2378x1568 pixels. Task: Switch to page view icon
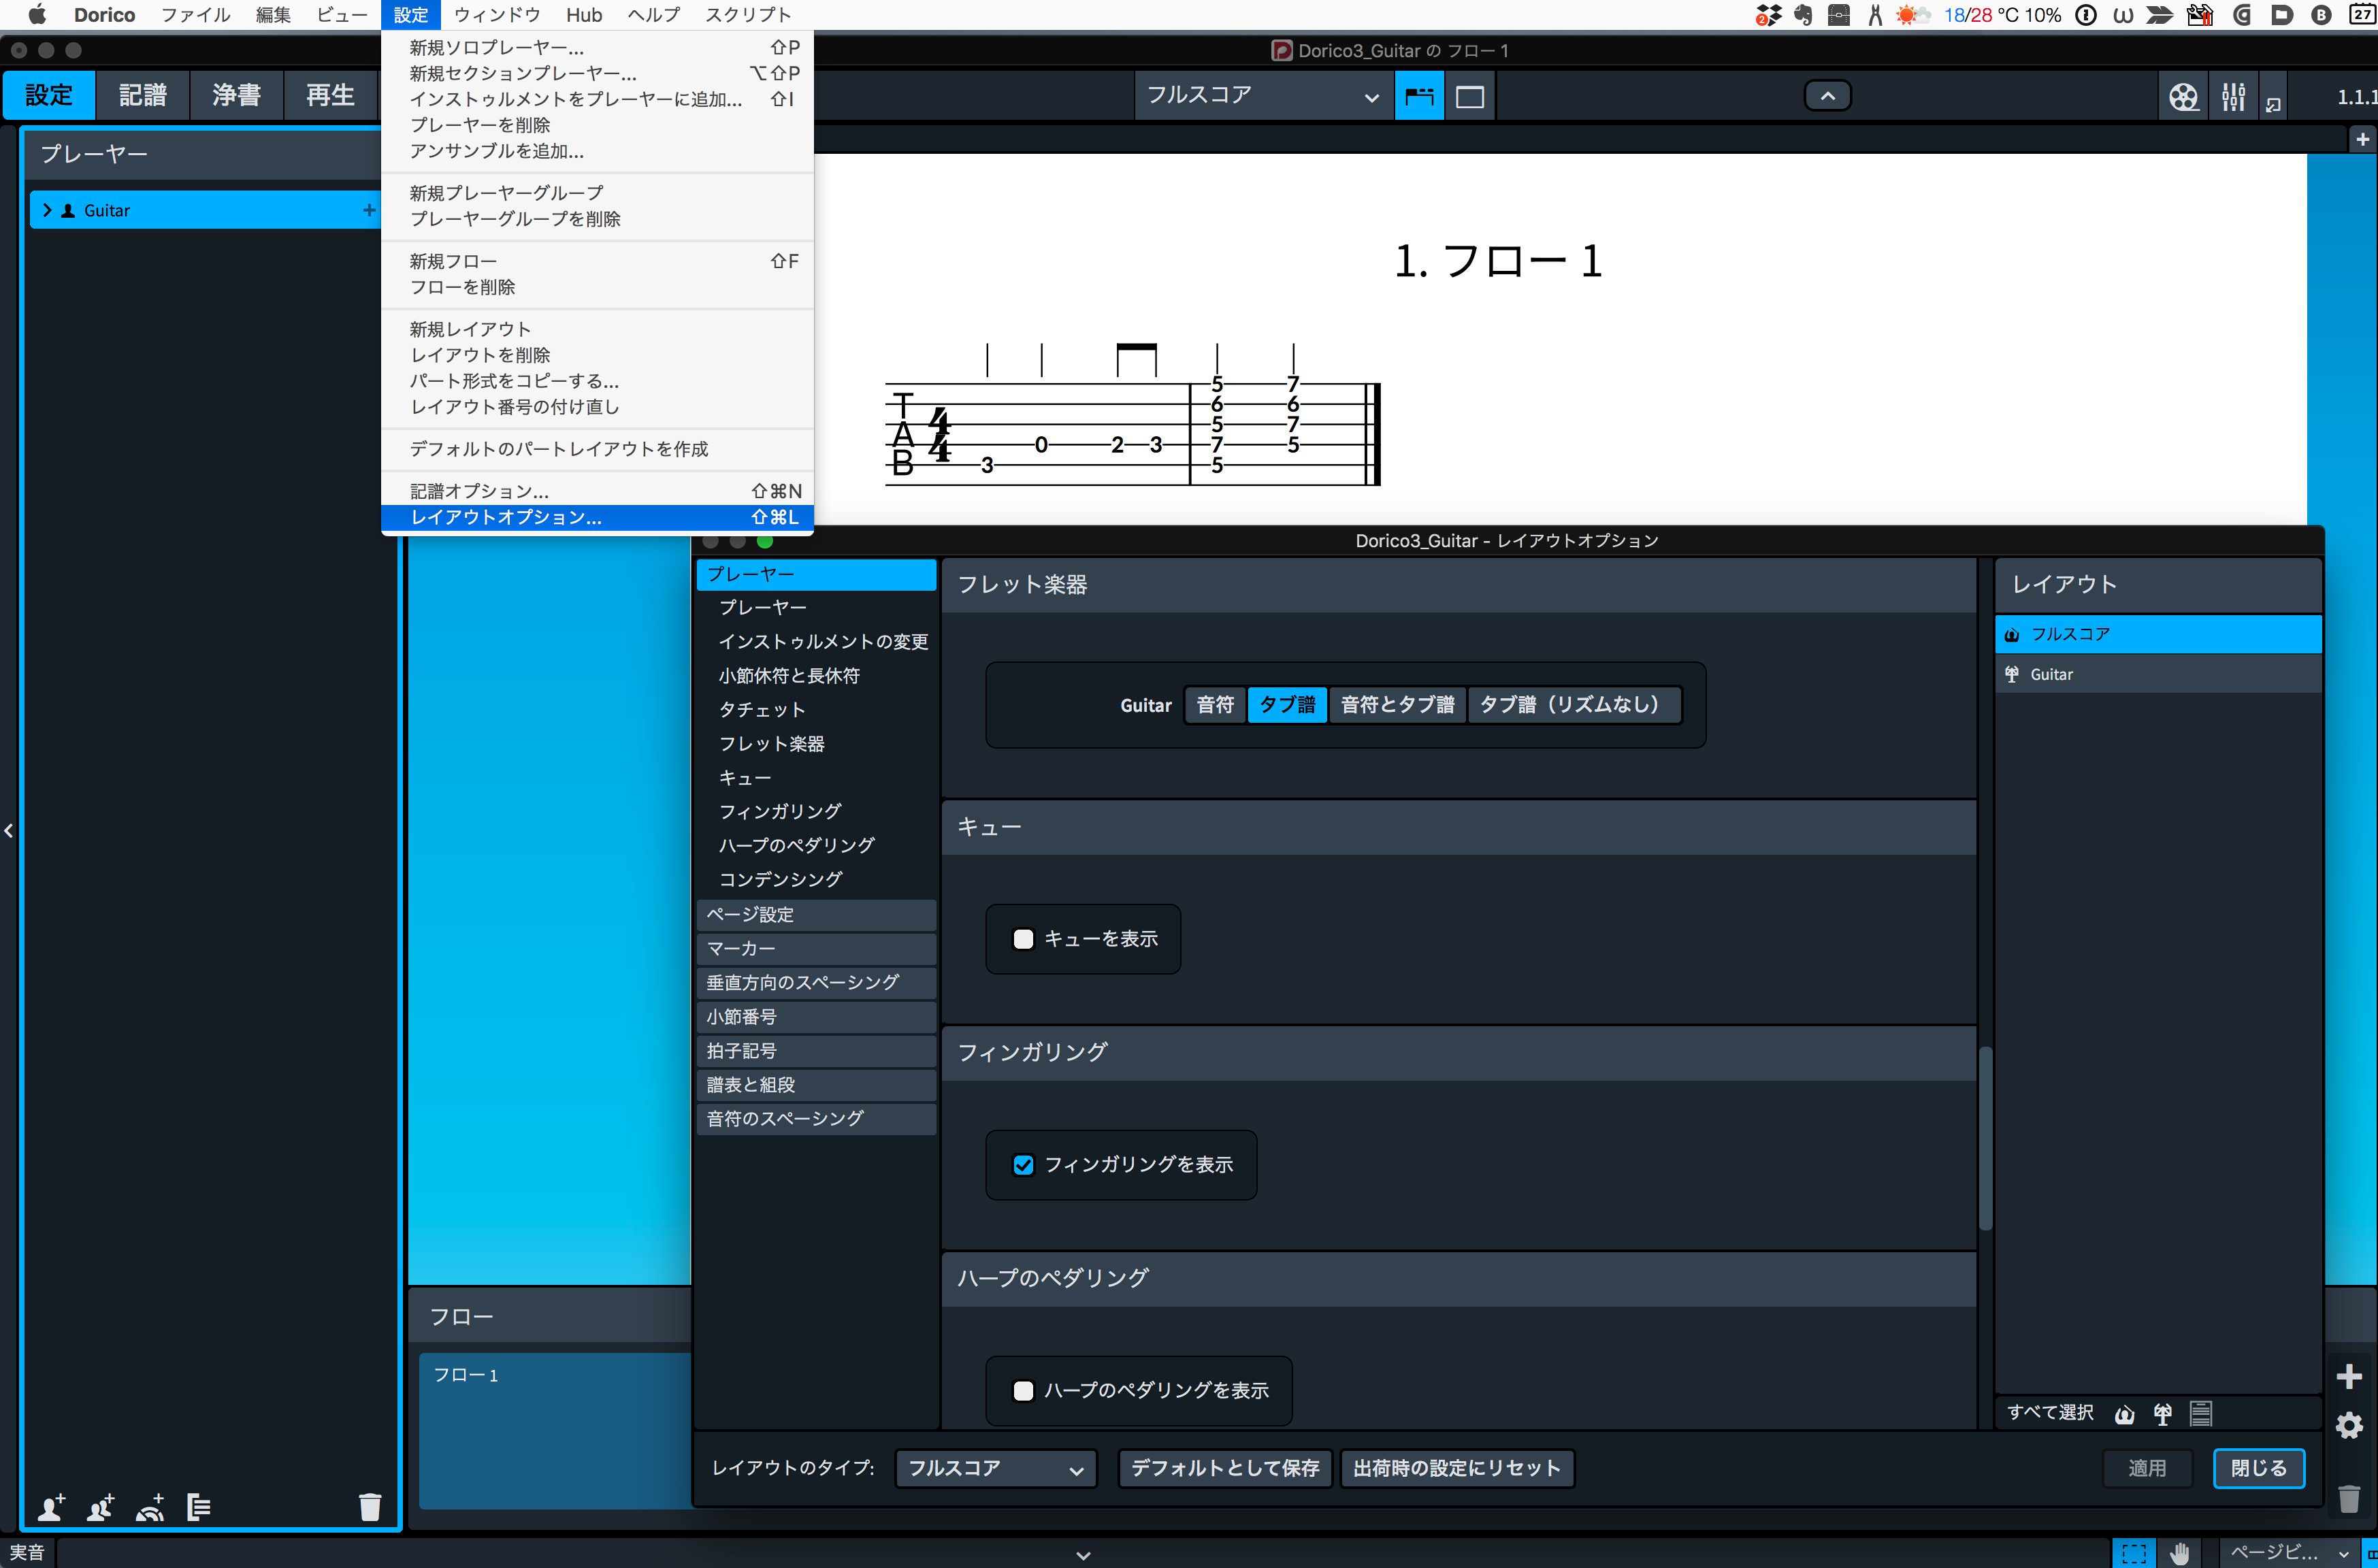click(x=1470, y=96)
